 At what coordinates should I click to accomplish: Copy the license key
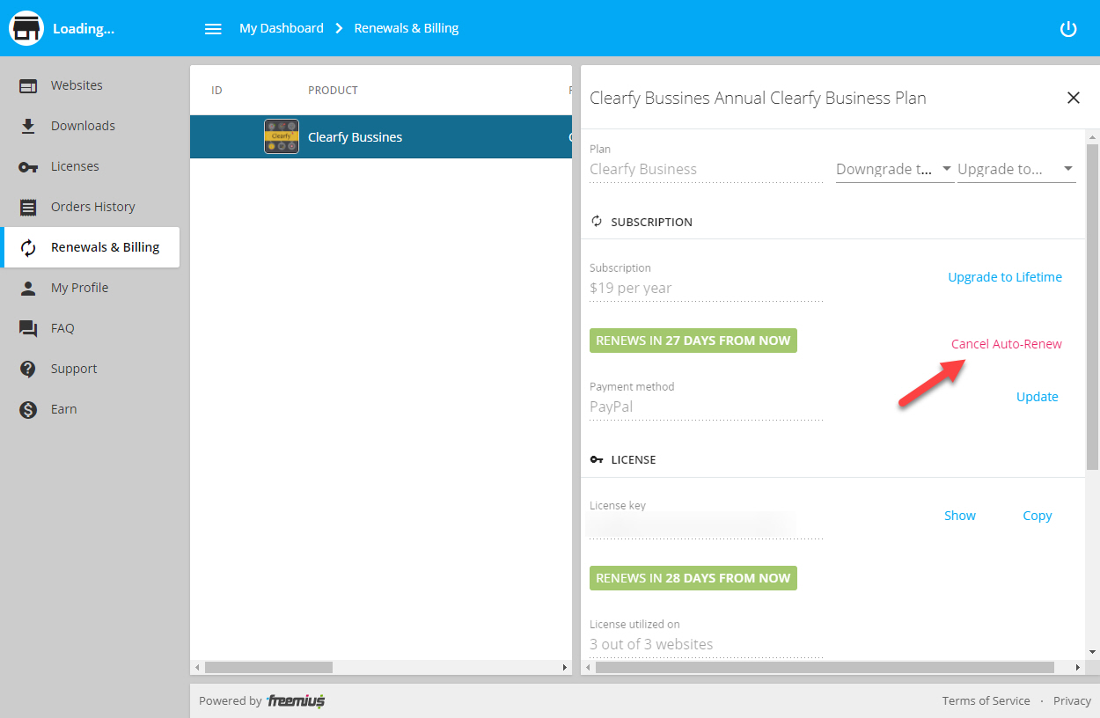(x=1038, y=516)
